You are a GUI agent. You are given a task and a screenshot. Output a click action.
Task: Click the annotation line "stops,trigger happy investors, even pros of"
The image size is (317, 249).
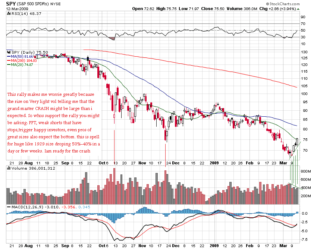pos(49,130)
